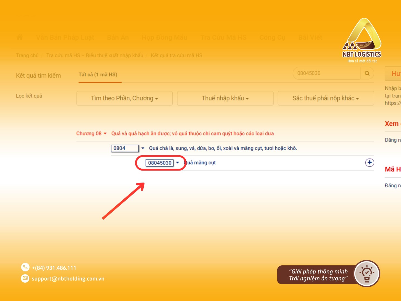Open the Văn Bản Pháp Luật menu
Image resolution: width=401 pixels, height=301 pixels.
[x=65, y=37]
